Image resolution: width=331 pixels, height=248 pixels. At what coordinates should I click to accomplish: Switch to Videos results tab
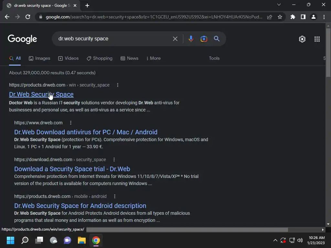pyautogui.click(x=69, y=58)
